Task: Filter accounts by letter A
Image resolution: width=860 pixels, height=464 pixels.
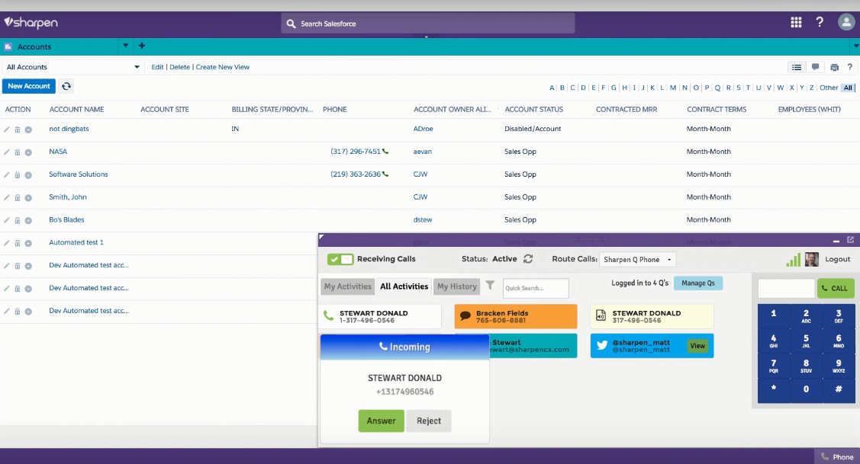Action: (x=552, y=88)
